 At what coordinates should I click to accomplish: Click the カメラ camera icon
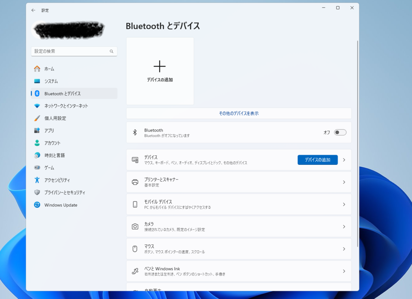[x=135, y=226]
